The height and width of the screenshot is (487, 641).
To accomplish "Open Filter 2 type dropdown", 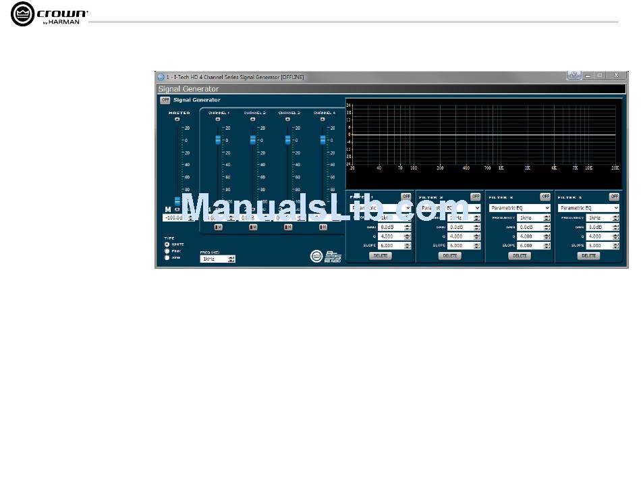I will [x=450, y=208].
